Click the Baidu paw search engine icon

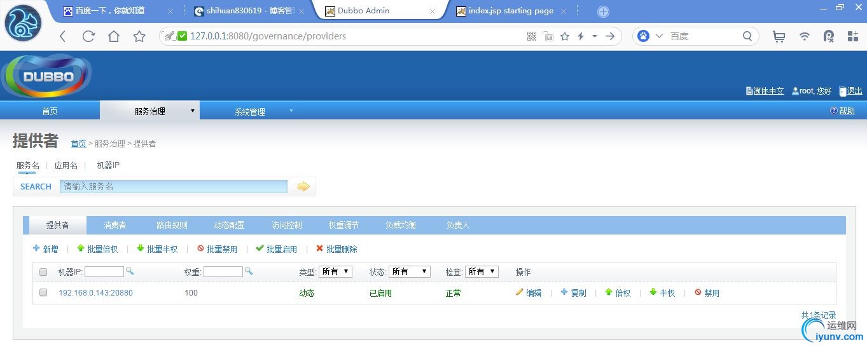(644, 36)
